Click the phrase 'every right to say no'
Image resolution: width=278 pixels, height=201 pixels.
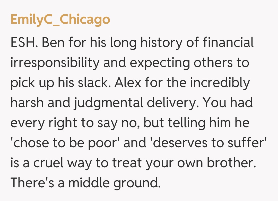(75, 123)
